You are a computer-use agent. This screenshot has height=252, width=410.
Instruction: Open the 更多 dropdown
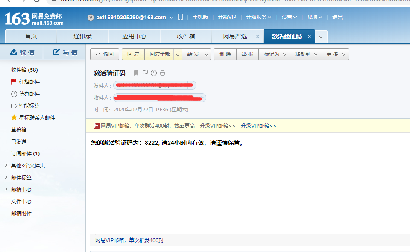335,54
